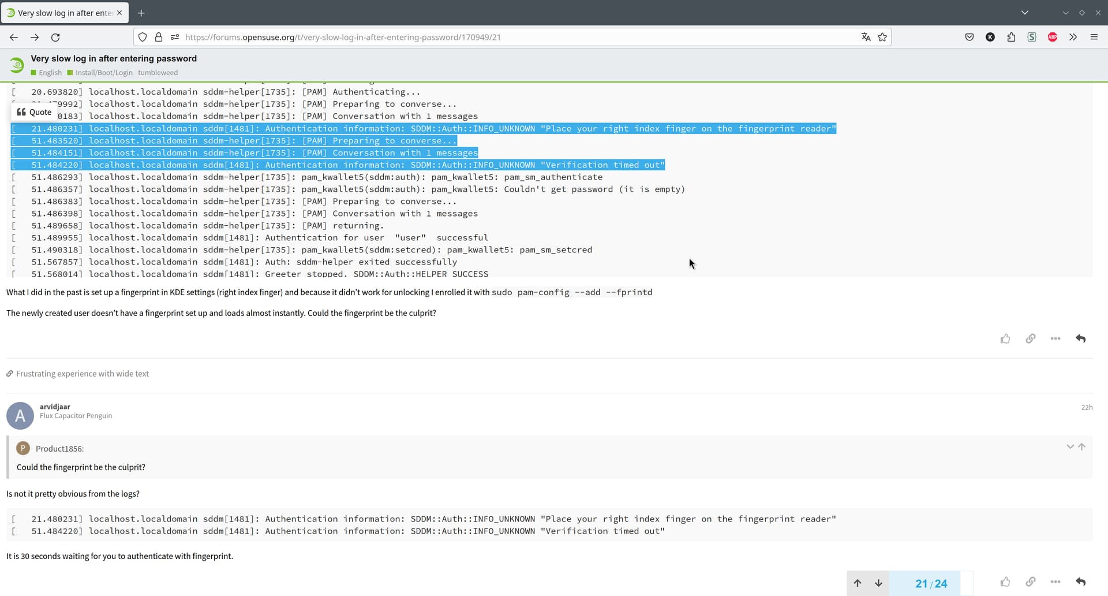This screenshot has height=596, width=1108.
Task: Expand the quoted Product1856 text
Action: [1070, 446]
